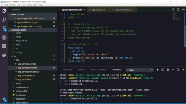Screen dimensions: 186x104
Task: Close the app.component.html tab
Action: click(x=84, y=10)
